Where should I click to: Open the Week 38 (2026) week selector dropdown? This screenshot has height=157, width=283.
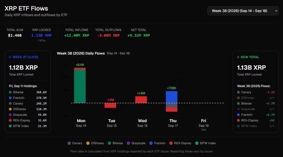pos(243,11)
